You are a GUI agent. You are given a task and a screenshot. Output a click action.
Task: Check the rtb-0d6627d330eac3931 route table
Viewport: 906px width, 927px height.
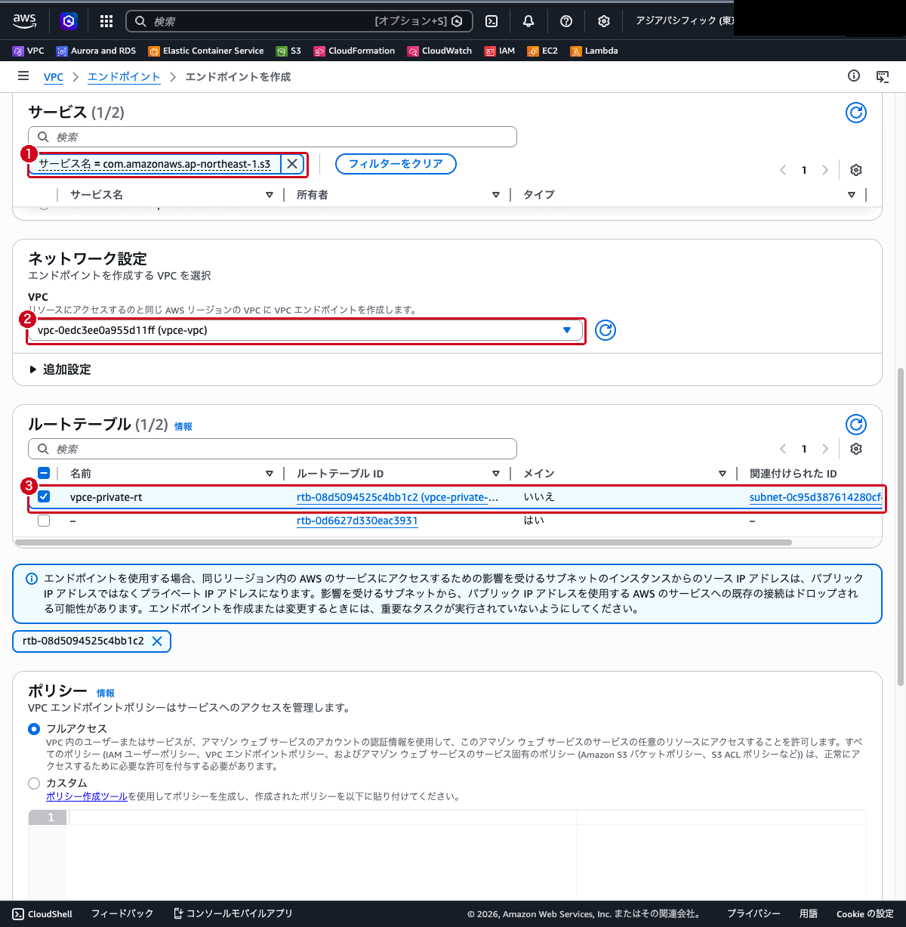pos(44,521)
